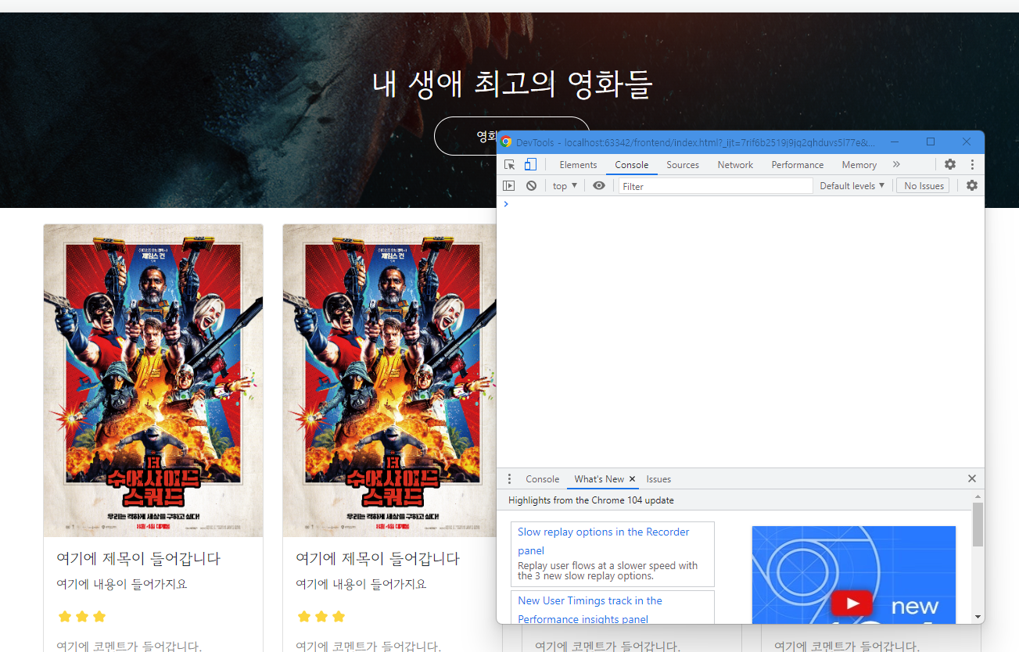Viewport: 1019px width, 652px height.
Task: Focus the console Filter input field
Action: (x=716, y=186)
